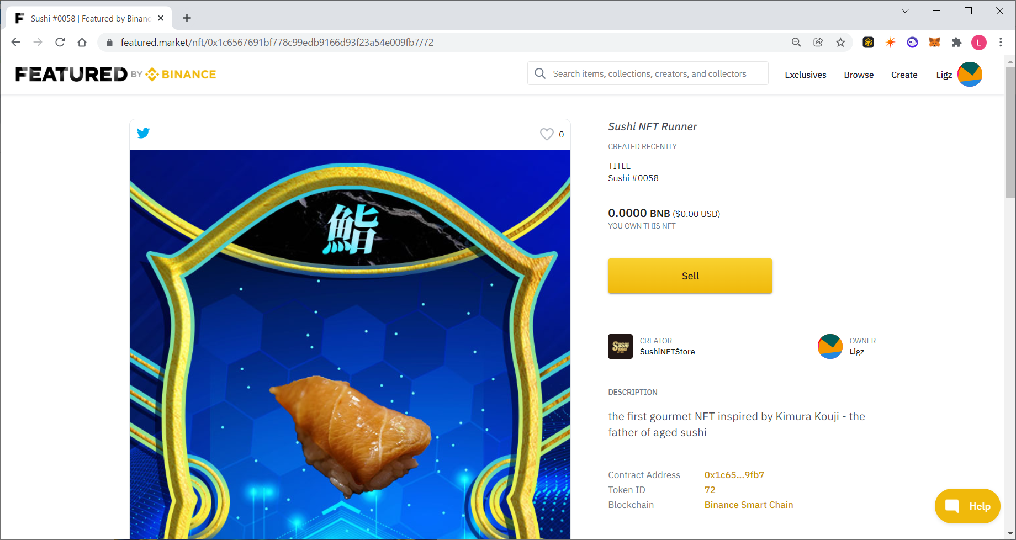Expand the tab search chevron

(x=905, y=11)
